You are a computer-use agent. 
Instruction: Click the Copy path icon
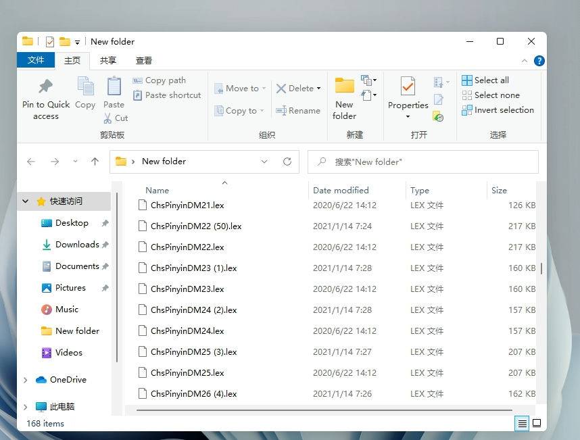click(x=160, y=80)
